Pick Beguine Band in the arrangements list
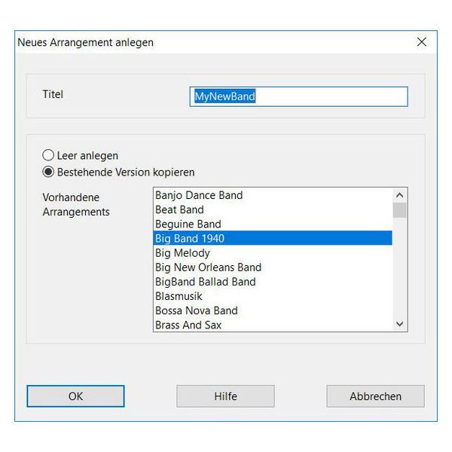452x452 pixels. [x=188, y=224]
